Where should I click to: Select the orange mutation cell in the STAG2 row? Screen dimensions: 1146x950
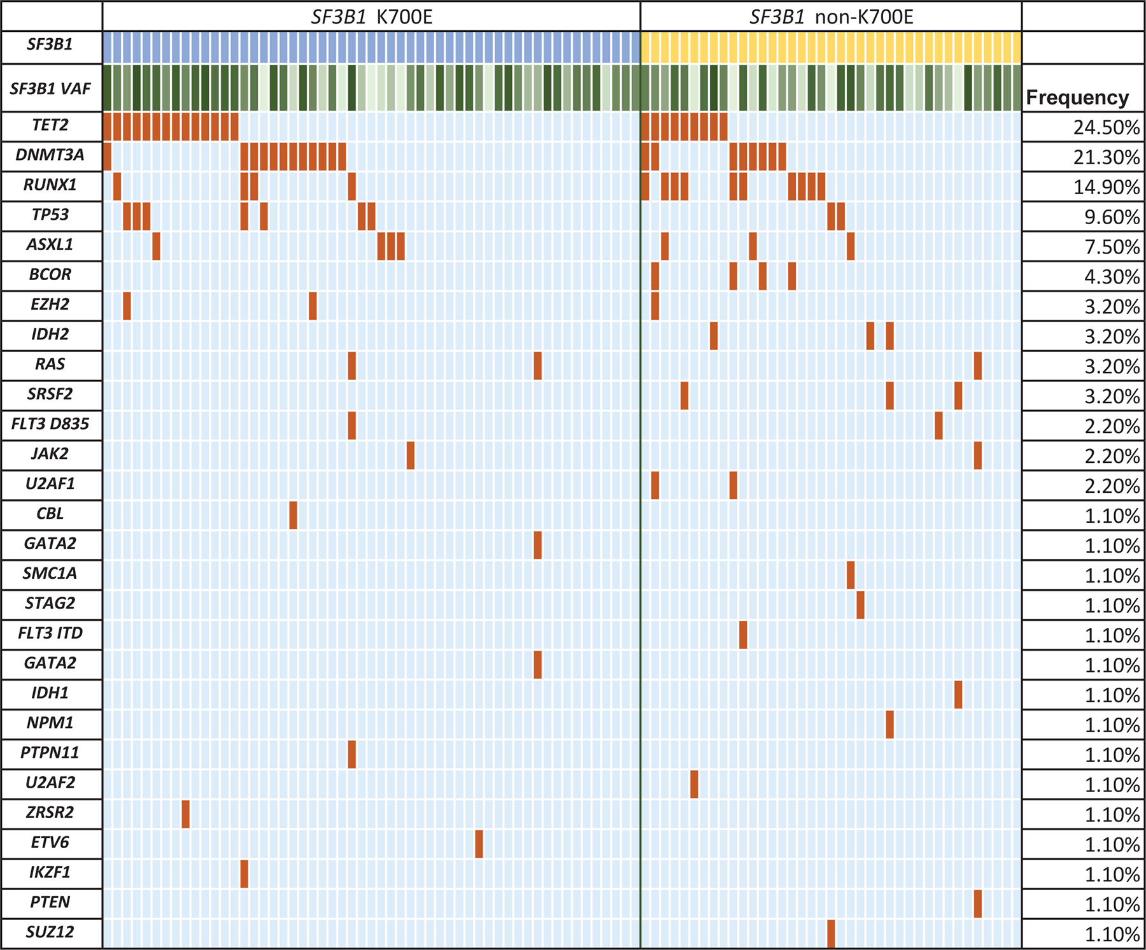tap(860, 605)
